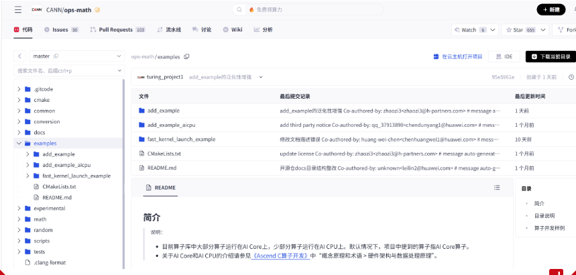This screenshot has height=275, width=576.
Task: Collapse the file tree sidebar arrow
Action: [20, 56]
